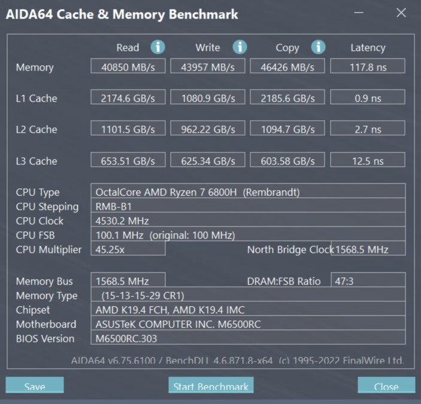Click the L3 Cache Latency box
The width and height of the screenshot is (421, 404).
pyautogui.click(x=367, y=161)
